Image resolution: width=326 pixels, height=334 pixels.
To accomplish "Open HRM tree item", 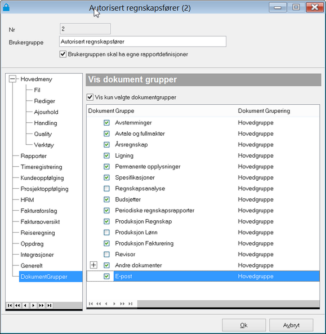I will [x=27, y=200].
